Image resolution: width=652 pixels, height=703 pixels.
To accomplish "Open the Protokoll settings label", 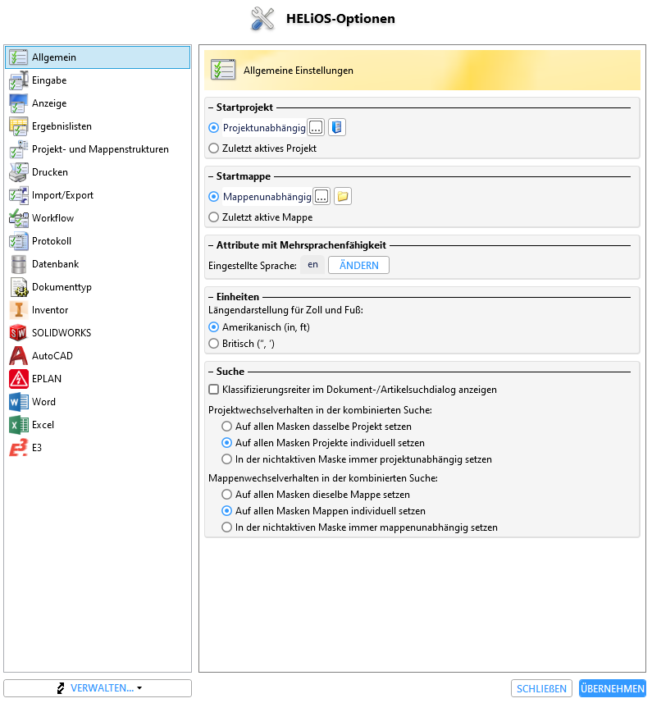I will pos(52,241).
